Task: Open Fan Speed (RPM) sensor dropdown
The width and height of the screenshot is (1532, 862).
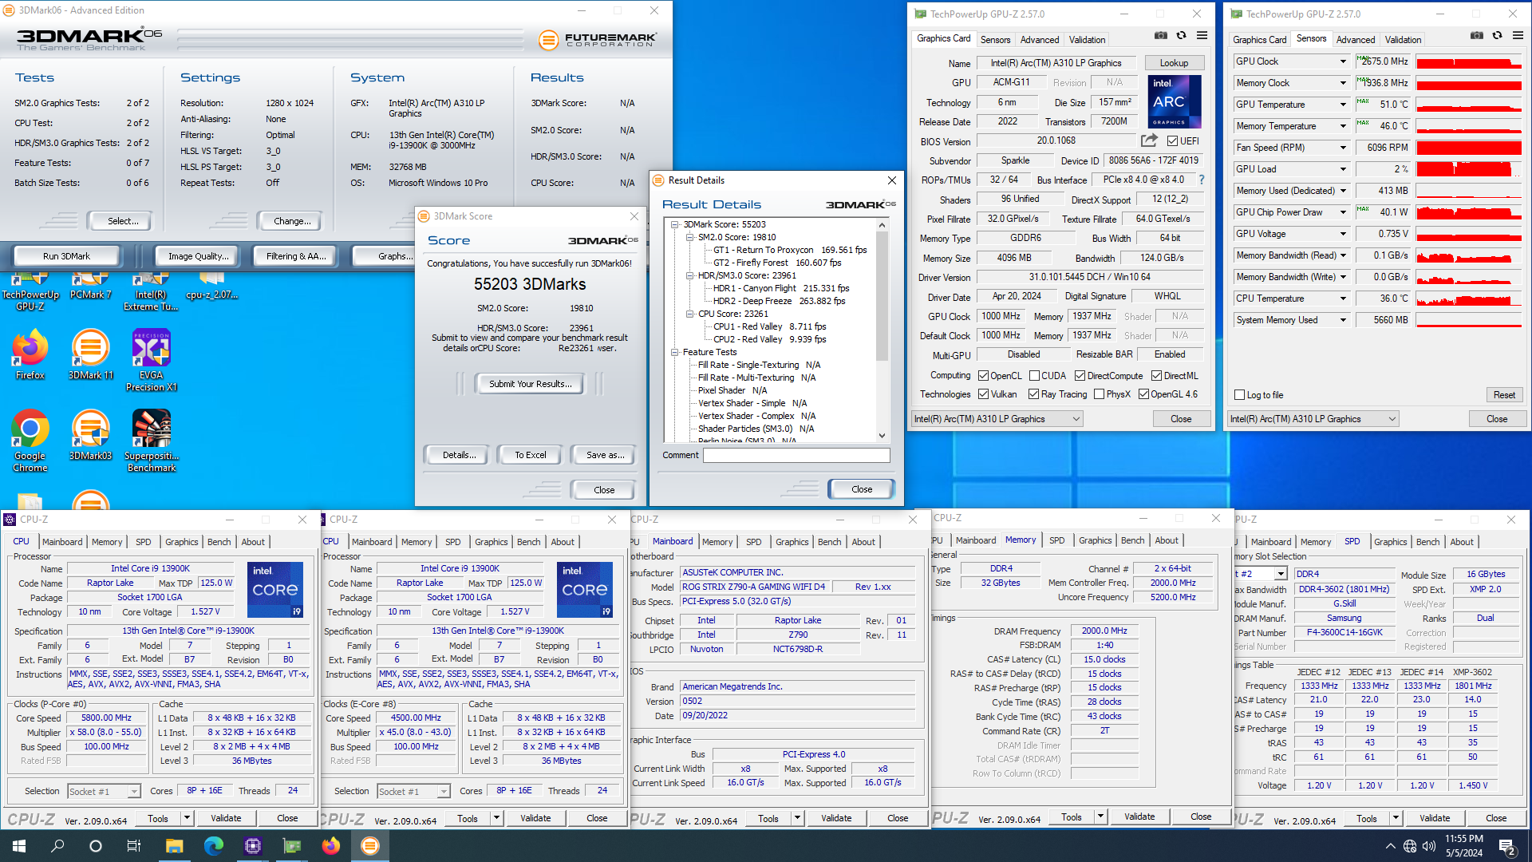Action: click(1343, 148)
